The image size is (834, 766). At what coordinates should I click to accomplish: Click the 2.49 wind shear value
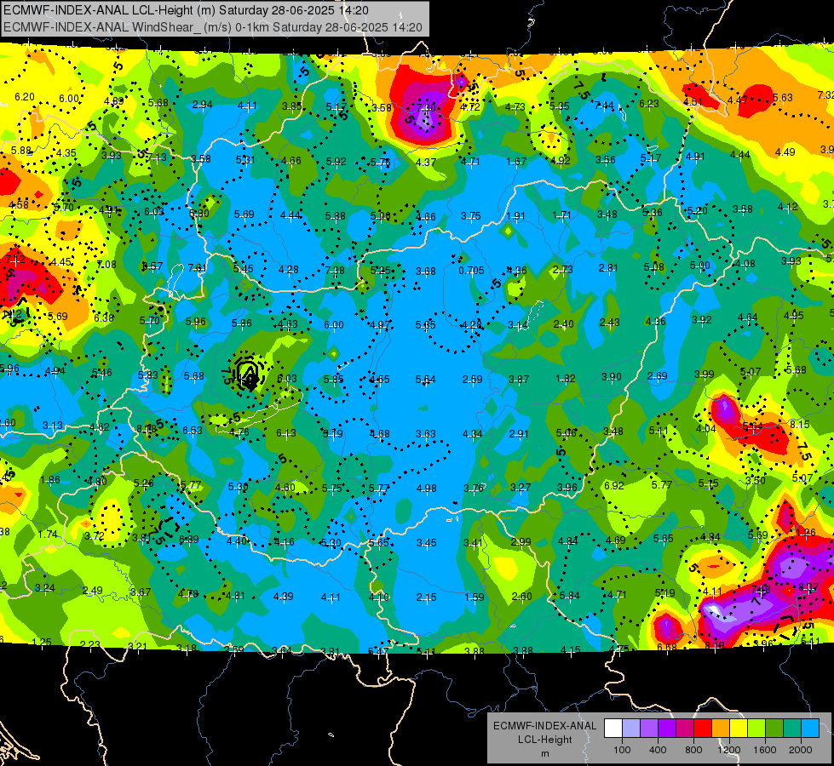93,590
